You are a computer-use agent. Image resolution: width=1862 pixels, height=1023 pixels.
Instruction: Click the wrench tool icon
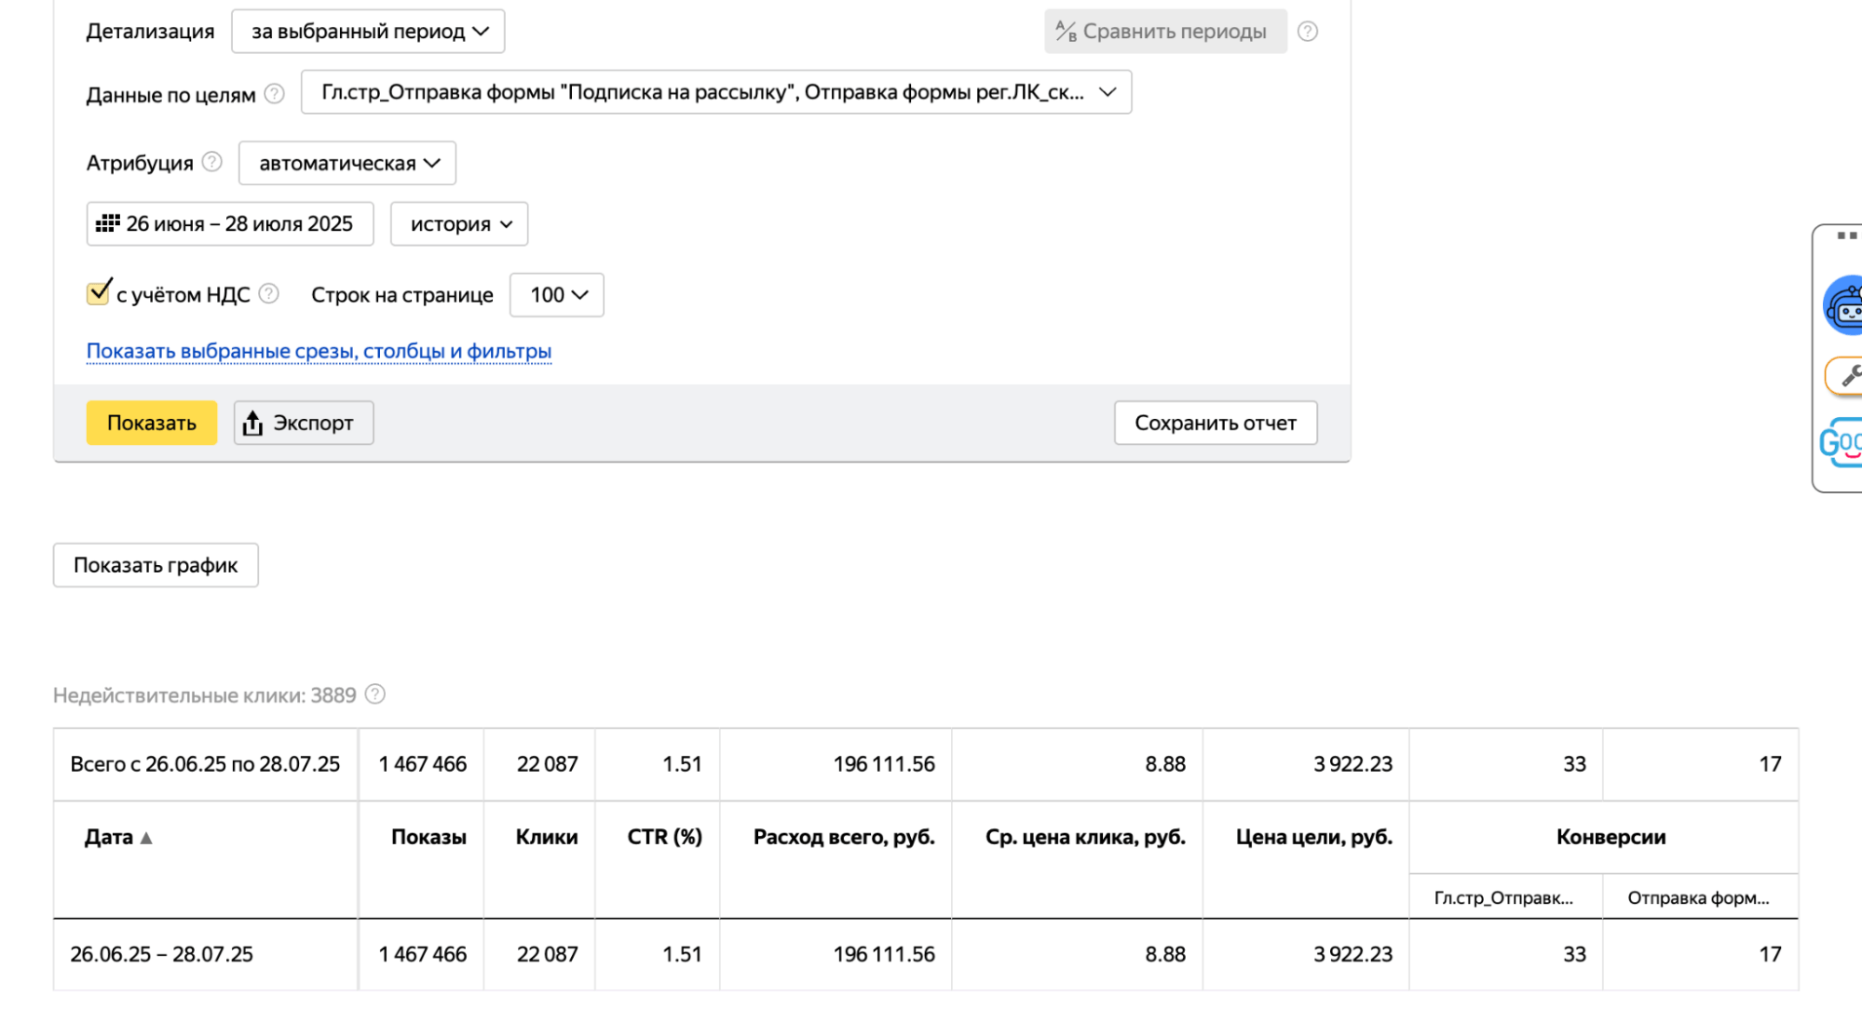pyautogui.click(x=1848, y=376)
